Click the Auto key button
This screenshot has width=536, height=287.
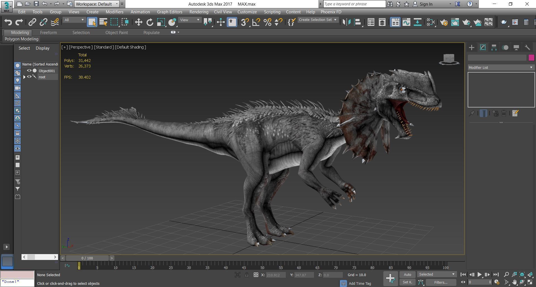(x=407, y=274)
